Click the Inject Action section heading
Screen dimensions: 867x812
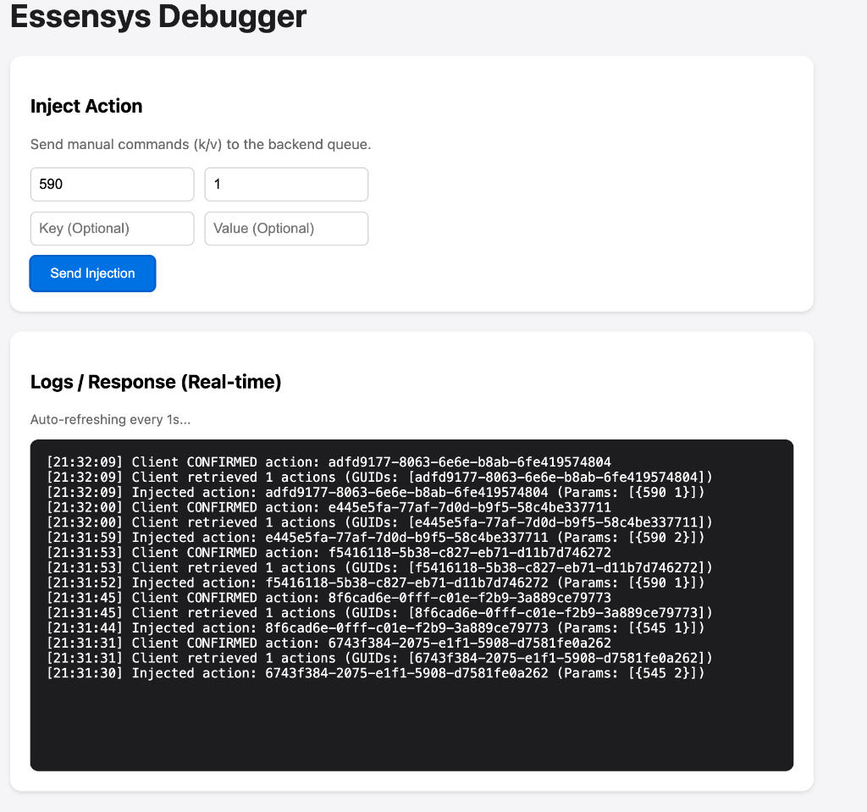click(86, 107)
